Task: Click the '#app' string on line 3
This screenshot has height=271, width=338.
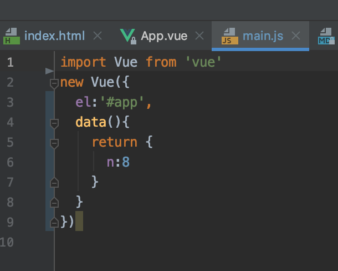Action: pos(122,102)
